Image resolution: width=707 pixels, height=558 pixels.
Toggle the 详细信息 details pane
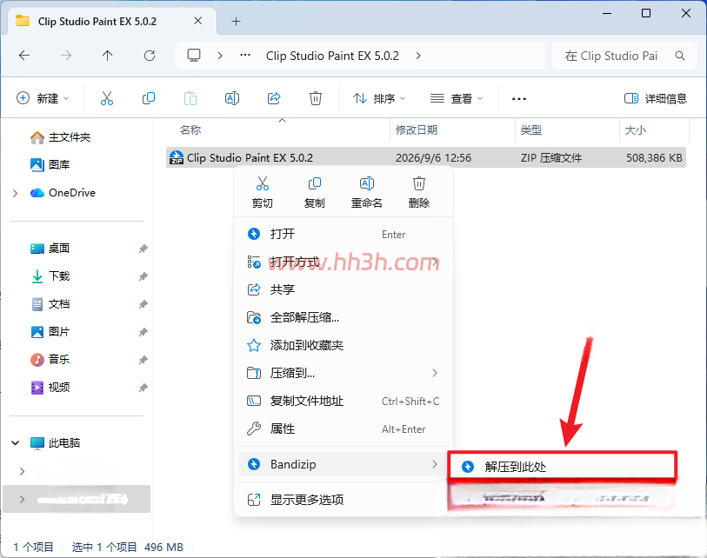[655, 98]
